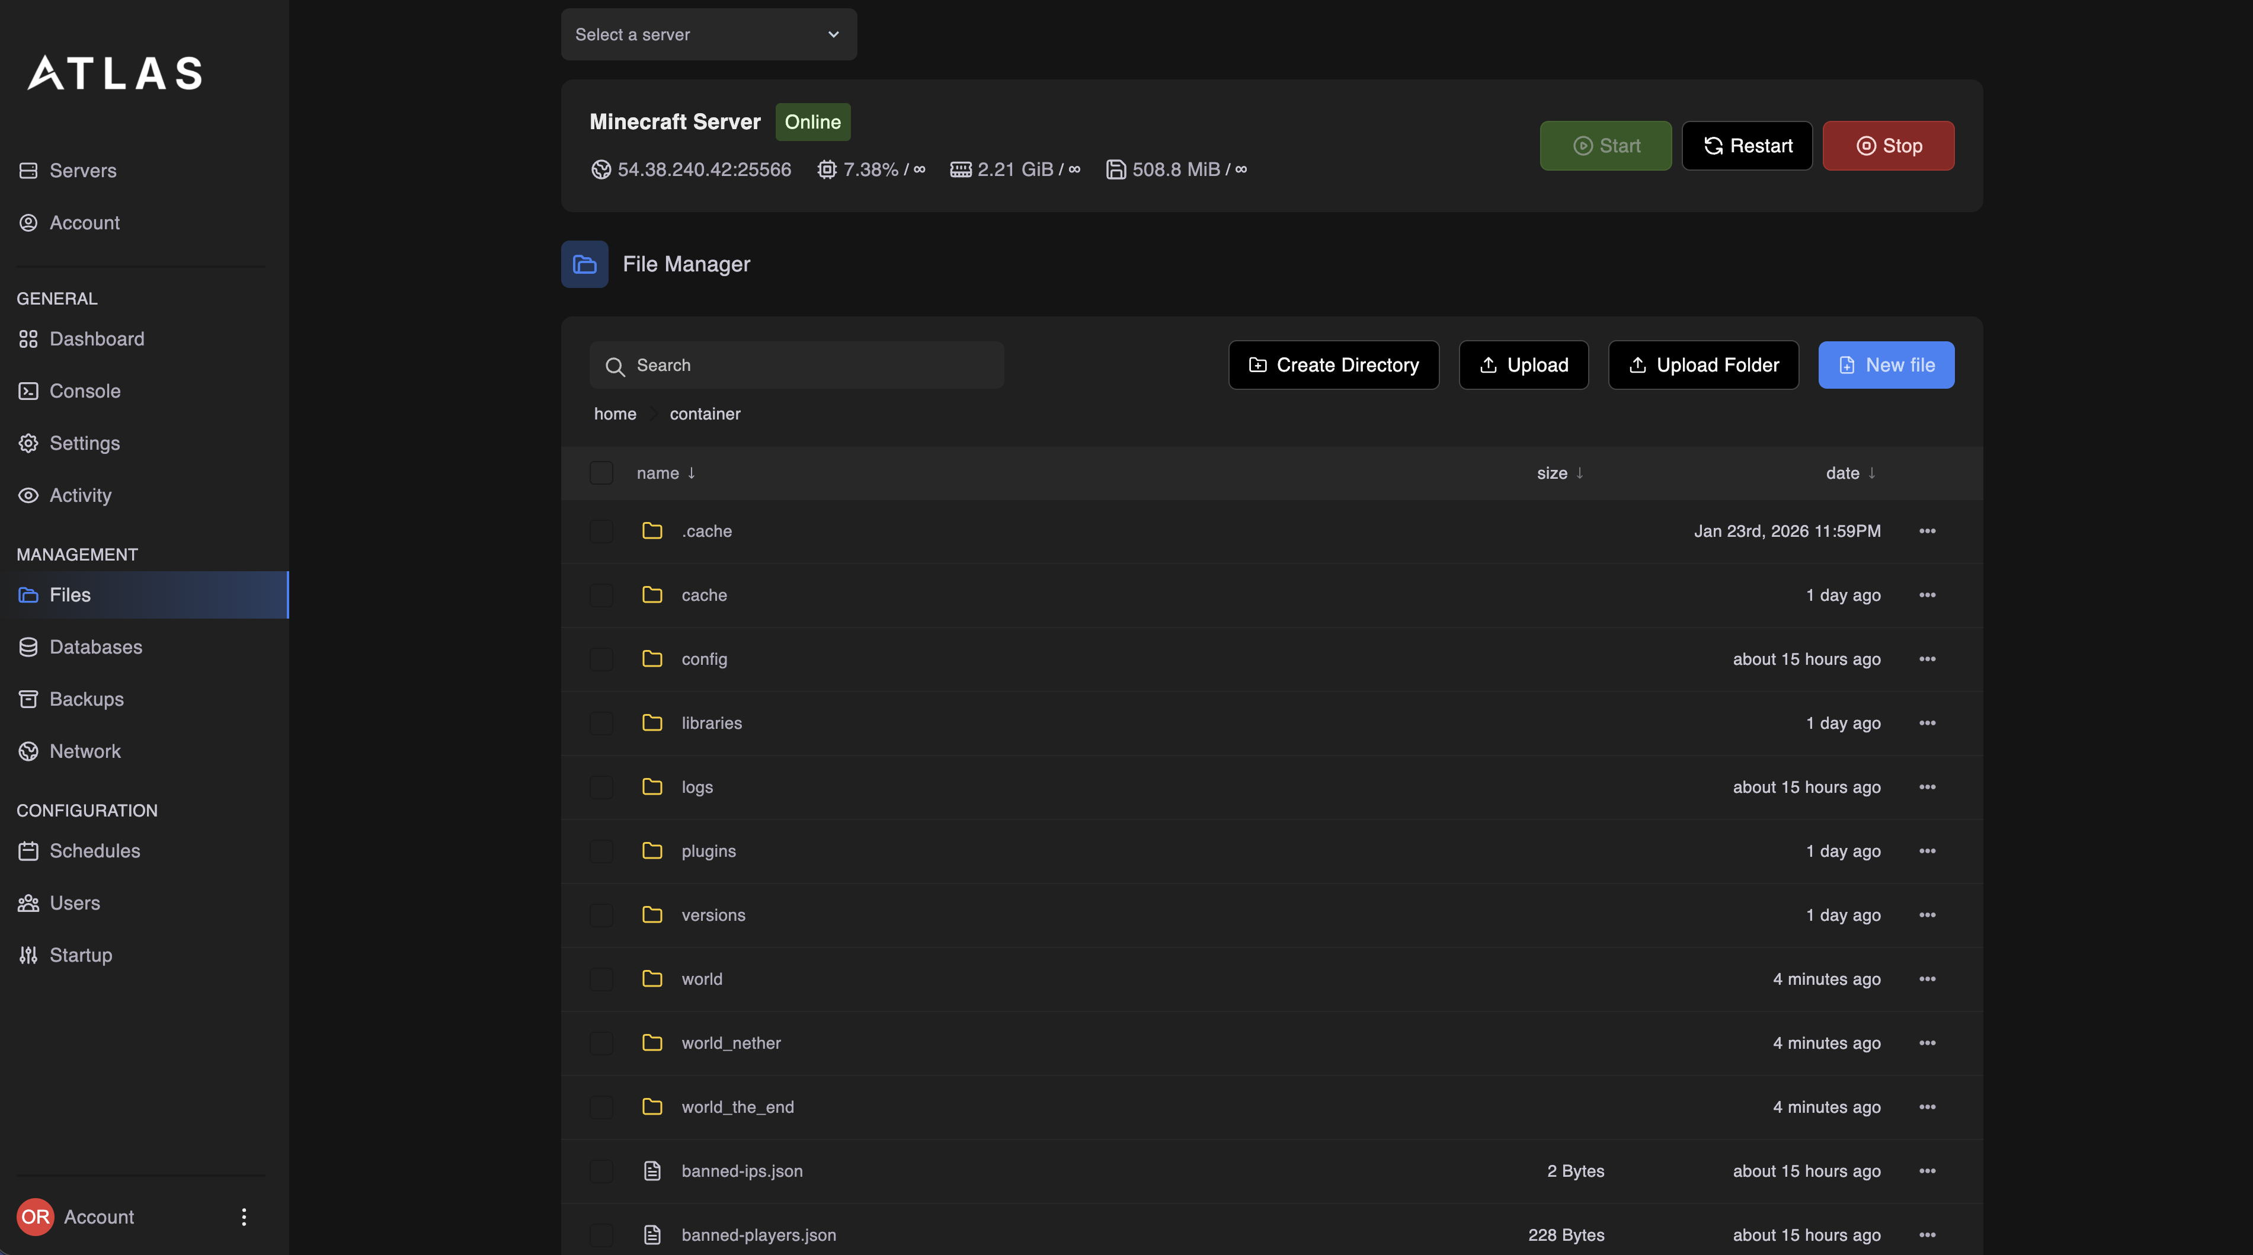Click the Restart server button
Image resolution: width=2253 pixels, height=1255 pixels.
pos(1746,146)
